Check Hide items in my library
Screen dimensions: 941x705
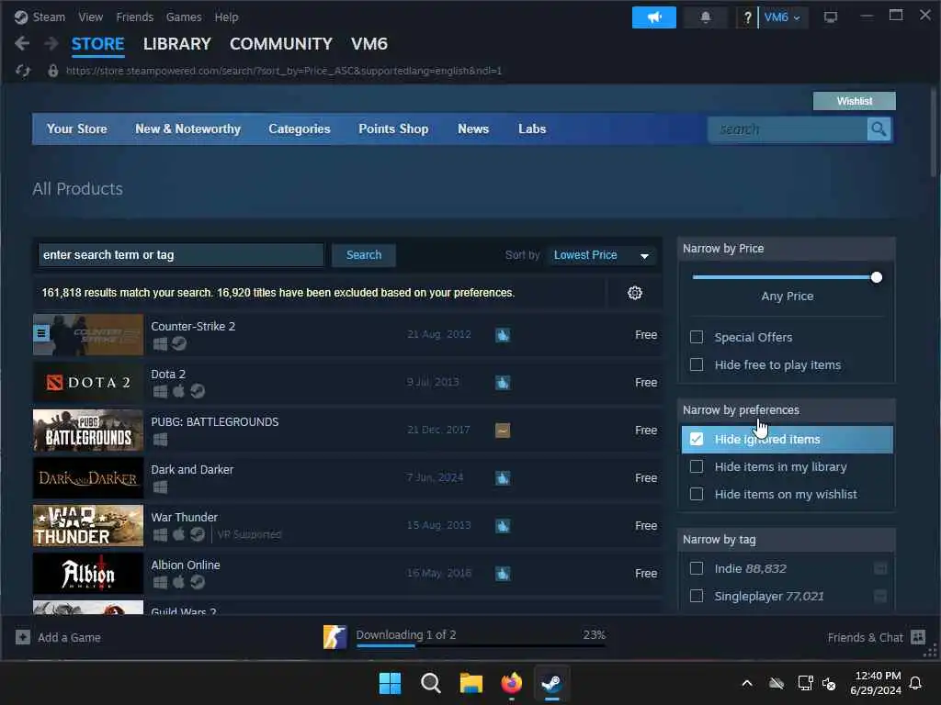click(x=697, y=466)
